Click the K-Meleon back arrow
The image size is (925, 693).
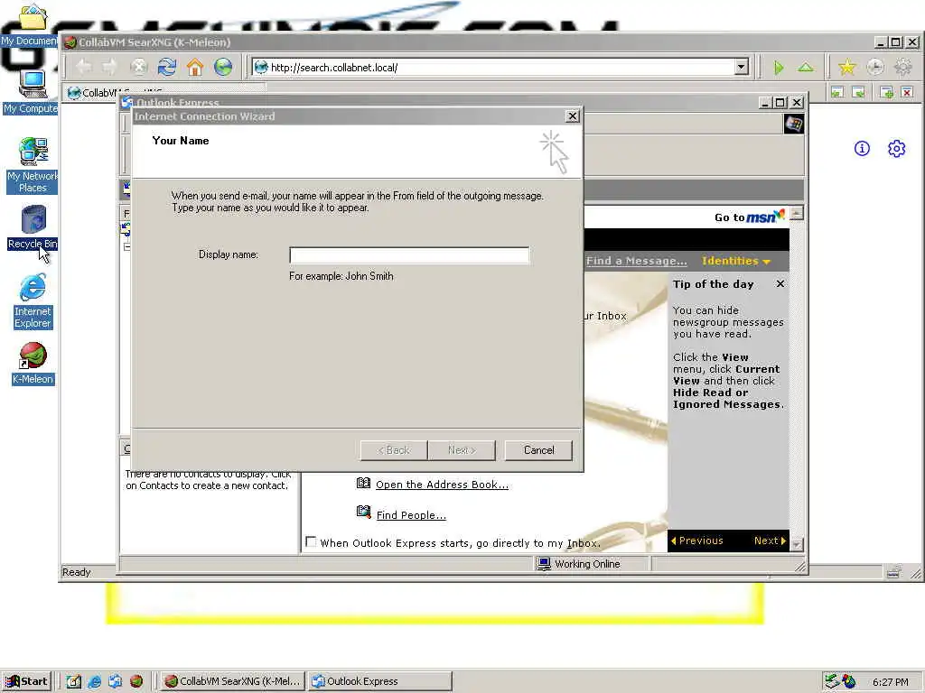click(84, 67)
